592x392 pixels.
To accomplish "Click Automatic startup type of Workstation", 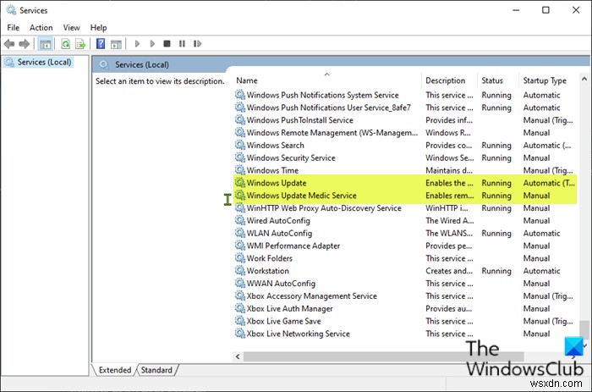I will coord(542,271).
